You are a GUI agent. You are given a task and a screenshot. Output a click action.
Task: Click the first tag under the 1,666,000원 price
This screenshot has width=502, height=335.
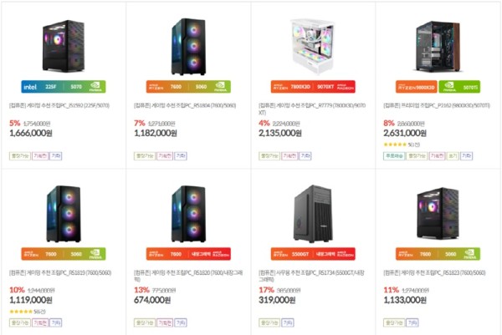pyautogui.click(x=18, y=155)
